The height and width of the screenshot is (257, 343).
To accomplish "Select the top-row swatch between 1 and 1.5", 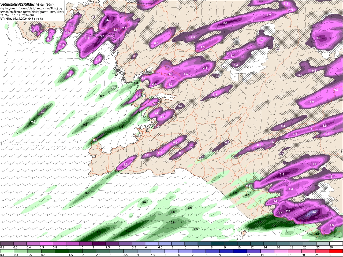I will tap(73, 243).
